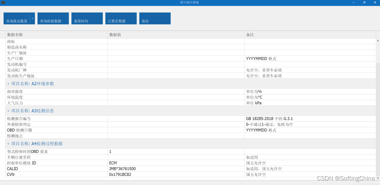Select the CALID row name
The image size is (380, 185).
coord(13,169)
